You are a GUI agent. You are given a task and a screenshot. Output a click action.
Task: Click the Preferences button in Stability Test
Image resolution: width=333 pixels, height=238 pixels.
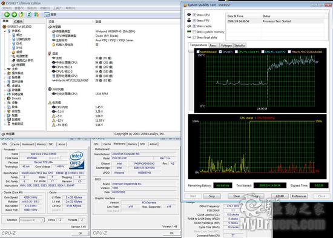[299, 196]
